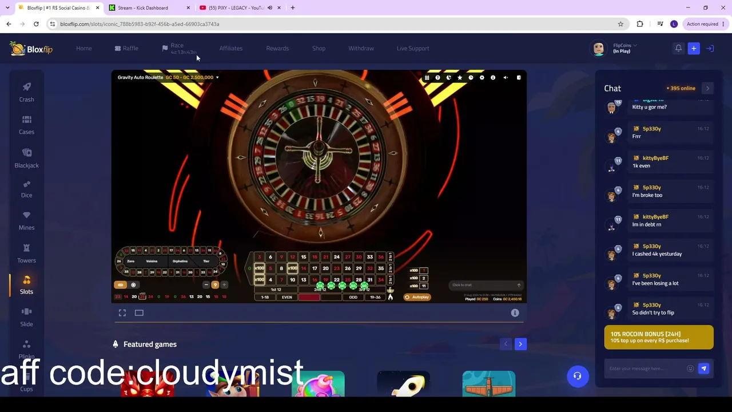Go to the Home menu
Viewport: 732px width, 412px height.
(x=84, y=49)
